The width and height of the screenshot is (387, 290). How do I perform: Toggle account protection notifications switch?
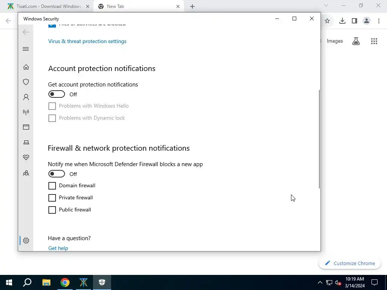[x=57, y=94]
